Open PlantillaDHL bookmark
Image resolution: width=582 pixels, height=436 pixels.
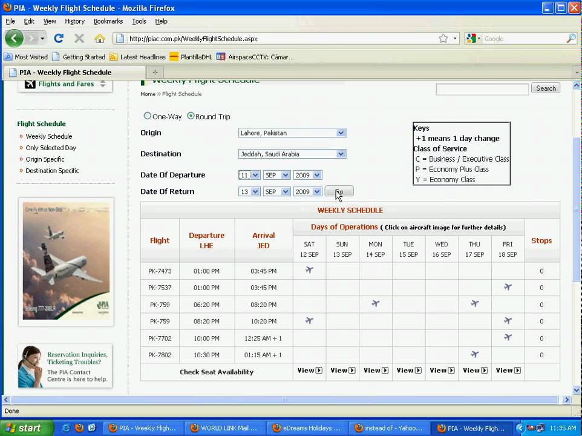(191, 57)
